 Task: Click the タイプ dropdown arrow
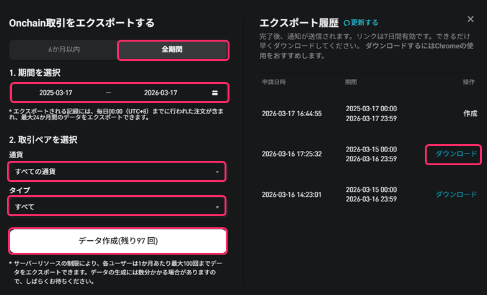point(217,207)
